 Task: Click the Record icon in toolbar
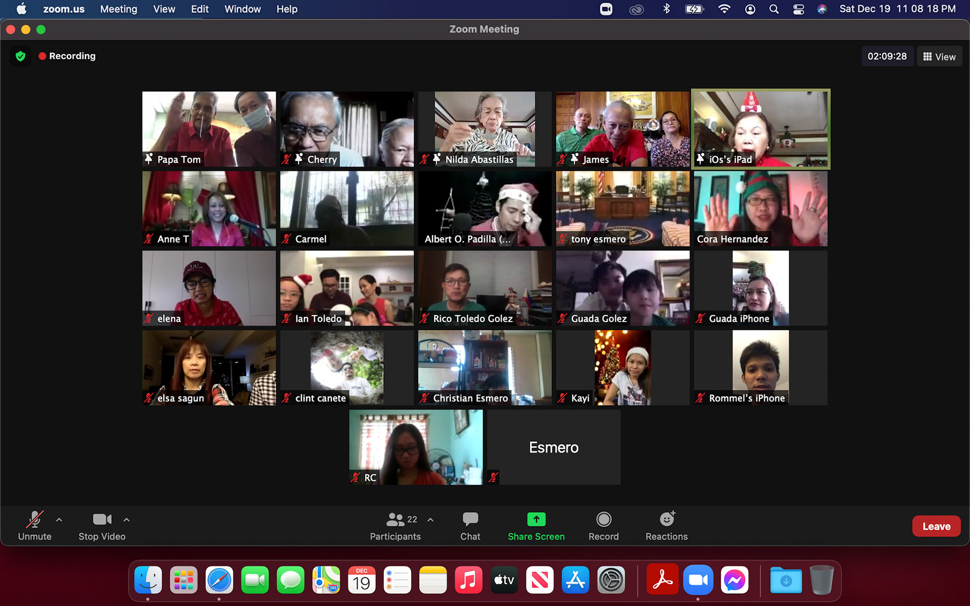coord(603,520)
